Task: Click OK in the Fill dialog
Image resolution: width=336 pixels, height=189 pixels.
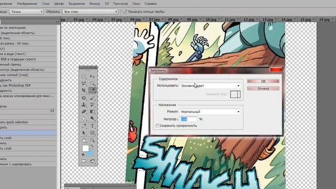Action: (263, 81)
